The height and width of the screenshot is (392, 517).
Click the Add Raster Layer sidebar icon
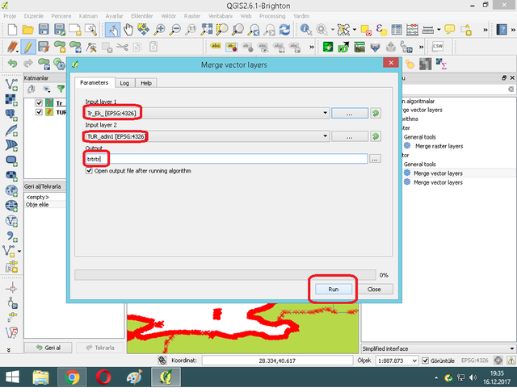pyautogui.click(x=11, y=100)
